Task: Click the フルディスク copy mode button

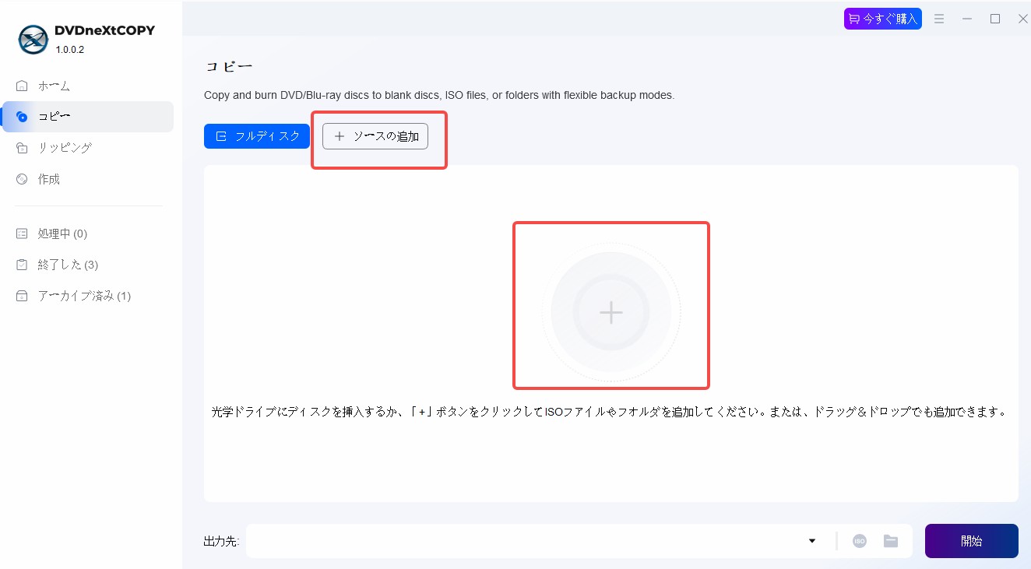Action: point(257,136)
